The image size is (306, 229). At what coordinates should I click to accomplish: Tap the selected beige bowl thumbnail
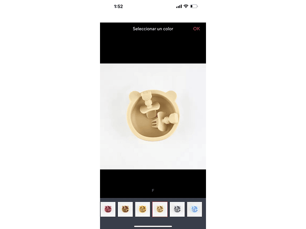(x=160, y=209)
